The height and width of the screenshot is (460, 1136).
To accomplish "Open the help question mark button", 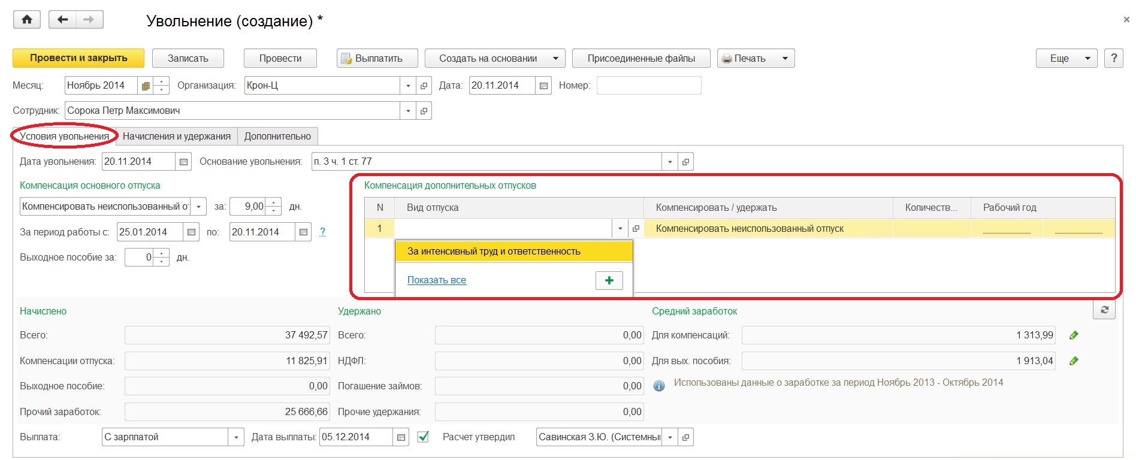I will tap(1113, 58).
